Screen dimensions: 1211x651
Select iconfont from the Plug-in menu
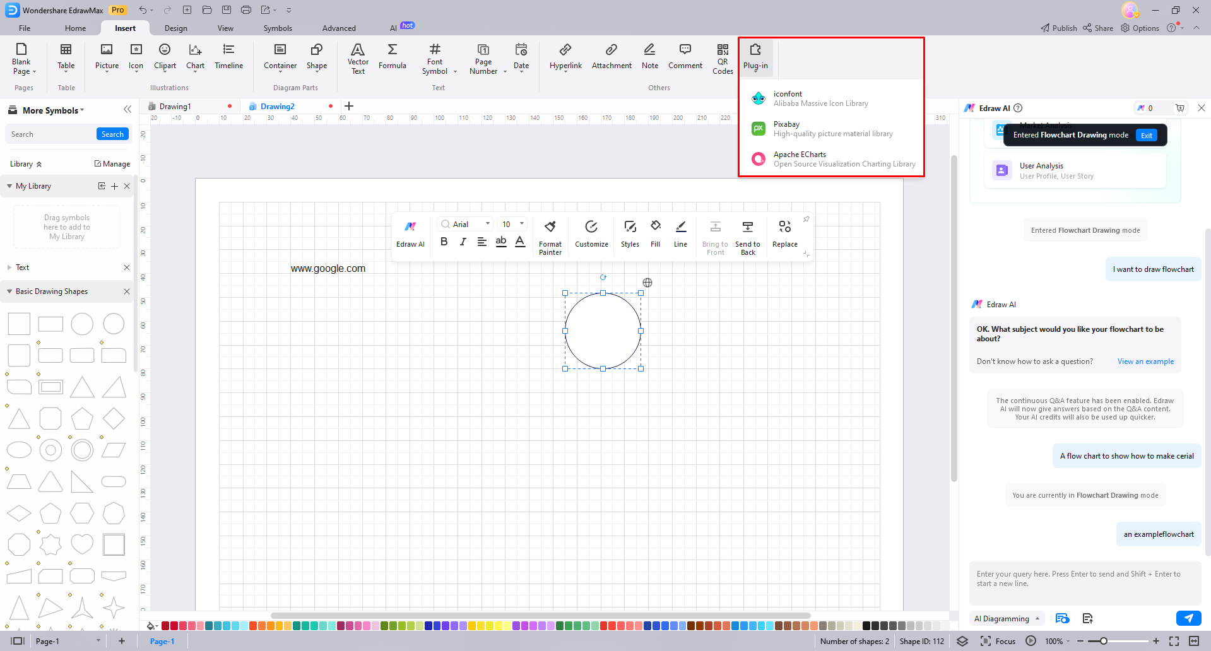[x=832, y=98]
